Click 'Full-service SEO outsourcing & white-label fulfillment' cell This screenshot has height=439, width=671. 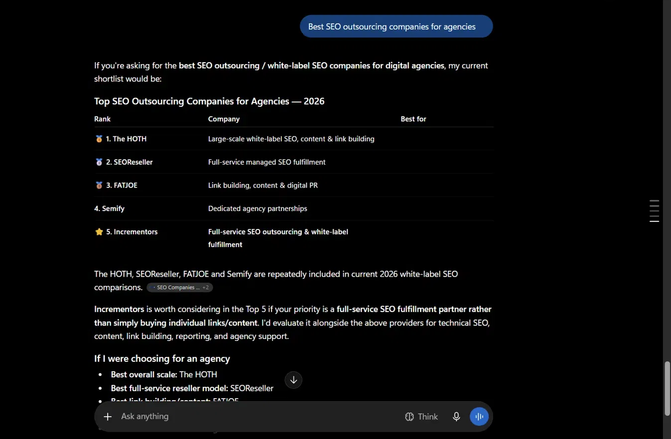(x=278, y=238)
